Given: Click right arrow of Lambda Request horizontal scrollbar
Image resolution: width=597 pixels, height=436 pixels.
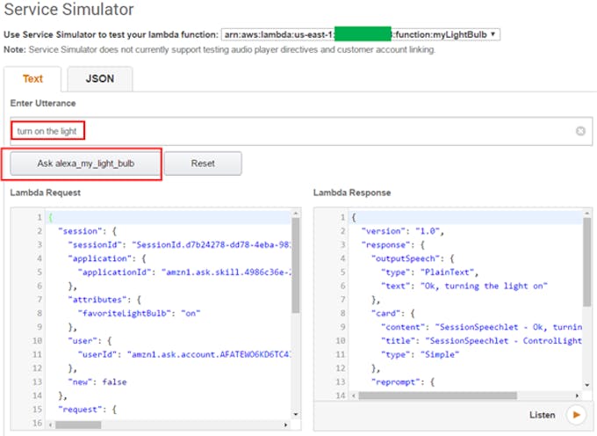Looking at the screenshot, I should coord(285,425).
